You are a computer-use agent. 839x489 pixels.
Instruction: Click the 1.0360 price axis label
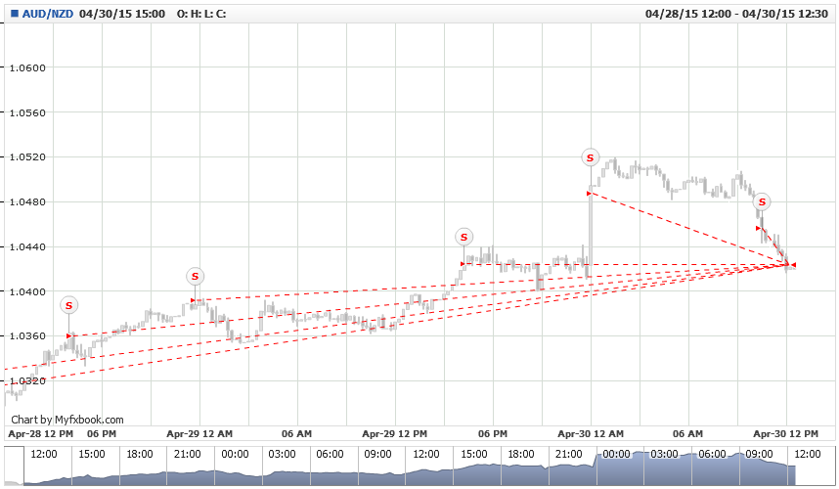[x=27, y=336]
